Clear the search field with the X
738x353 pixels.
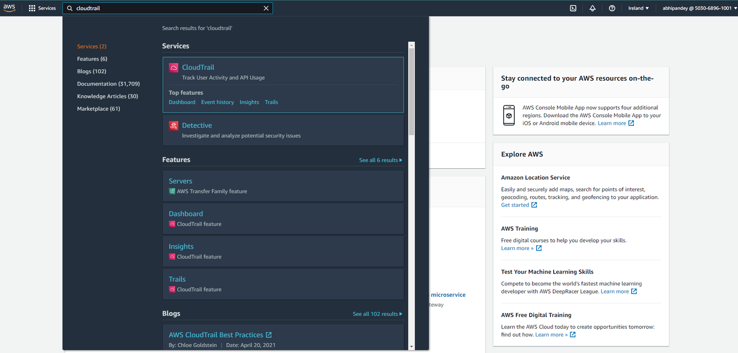point(266,8)
